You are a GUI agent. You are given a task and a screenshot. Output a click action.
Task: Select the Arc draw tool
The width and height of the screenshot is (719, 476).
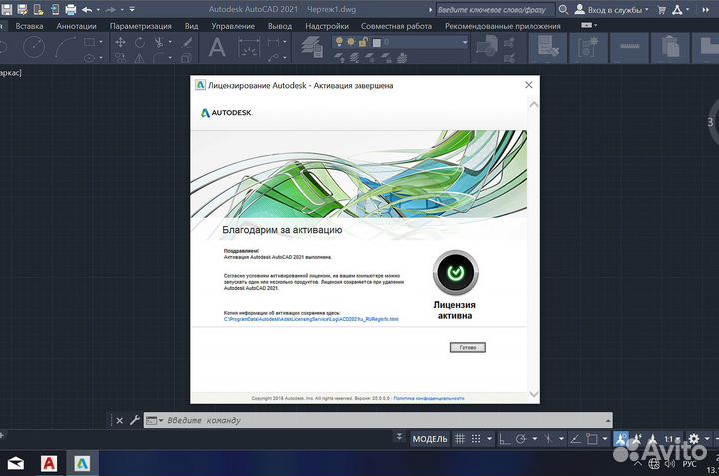65,47
